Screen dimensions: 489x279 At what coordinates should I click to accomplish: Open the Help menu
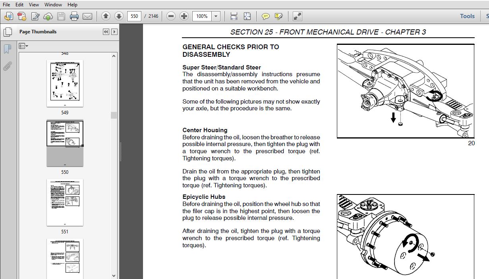pyautogui.click(x=72, y=5)
